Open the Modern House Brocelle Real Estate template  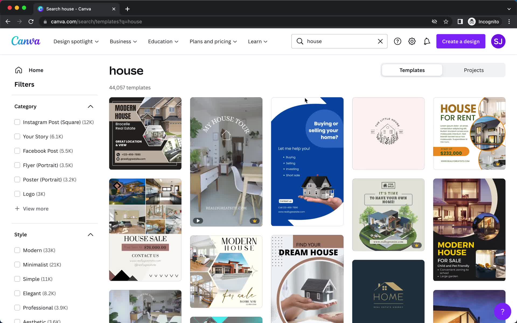[x=145, y=134]
